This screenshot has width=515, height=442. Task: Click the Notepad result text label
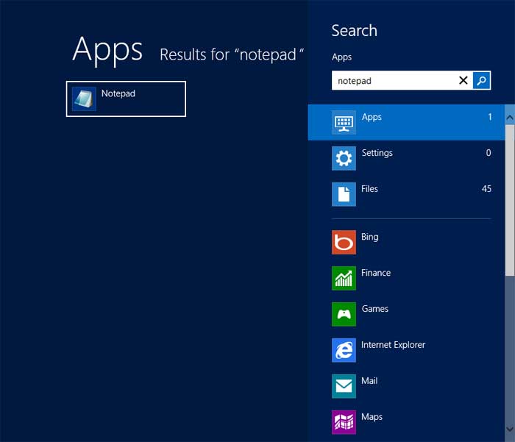point(118,93)
